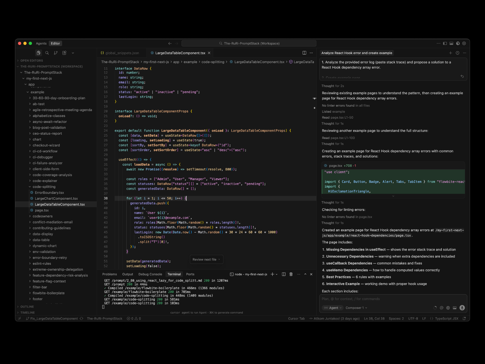Open settings gear in title bar
485x364 pixels.
[x=464, y=43]
